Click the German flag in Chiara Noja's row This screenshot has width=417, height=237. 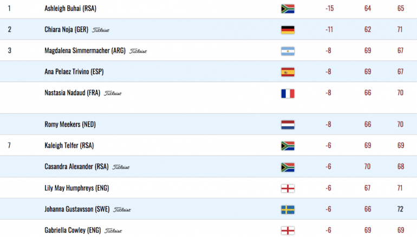[288, 30]
